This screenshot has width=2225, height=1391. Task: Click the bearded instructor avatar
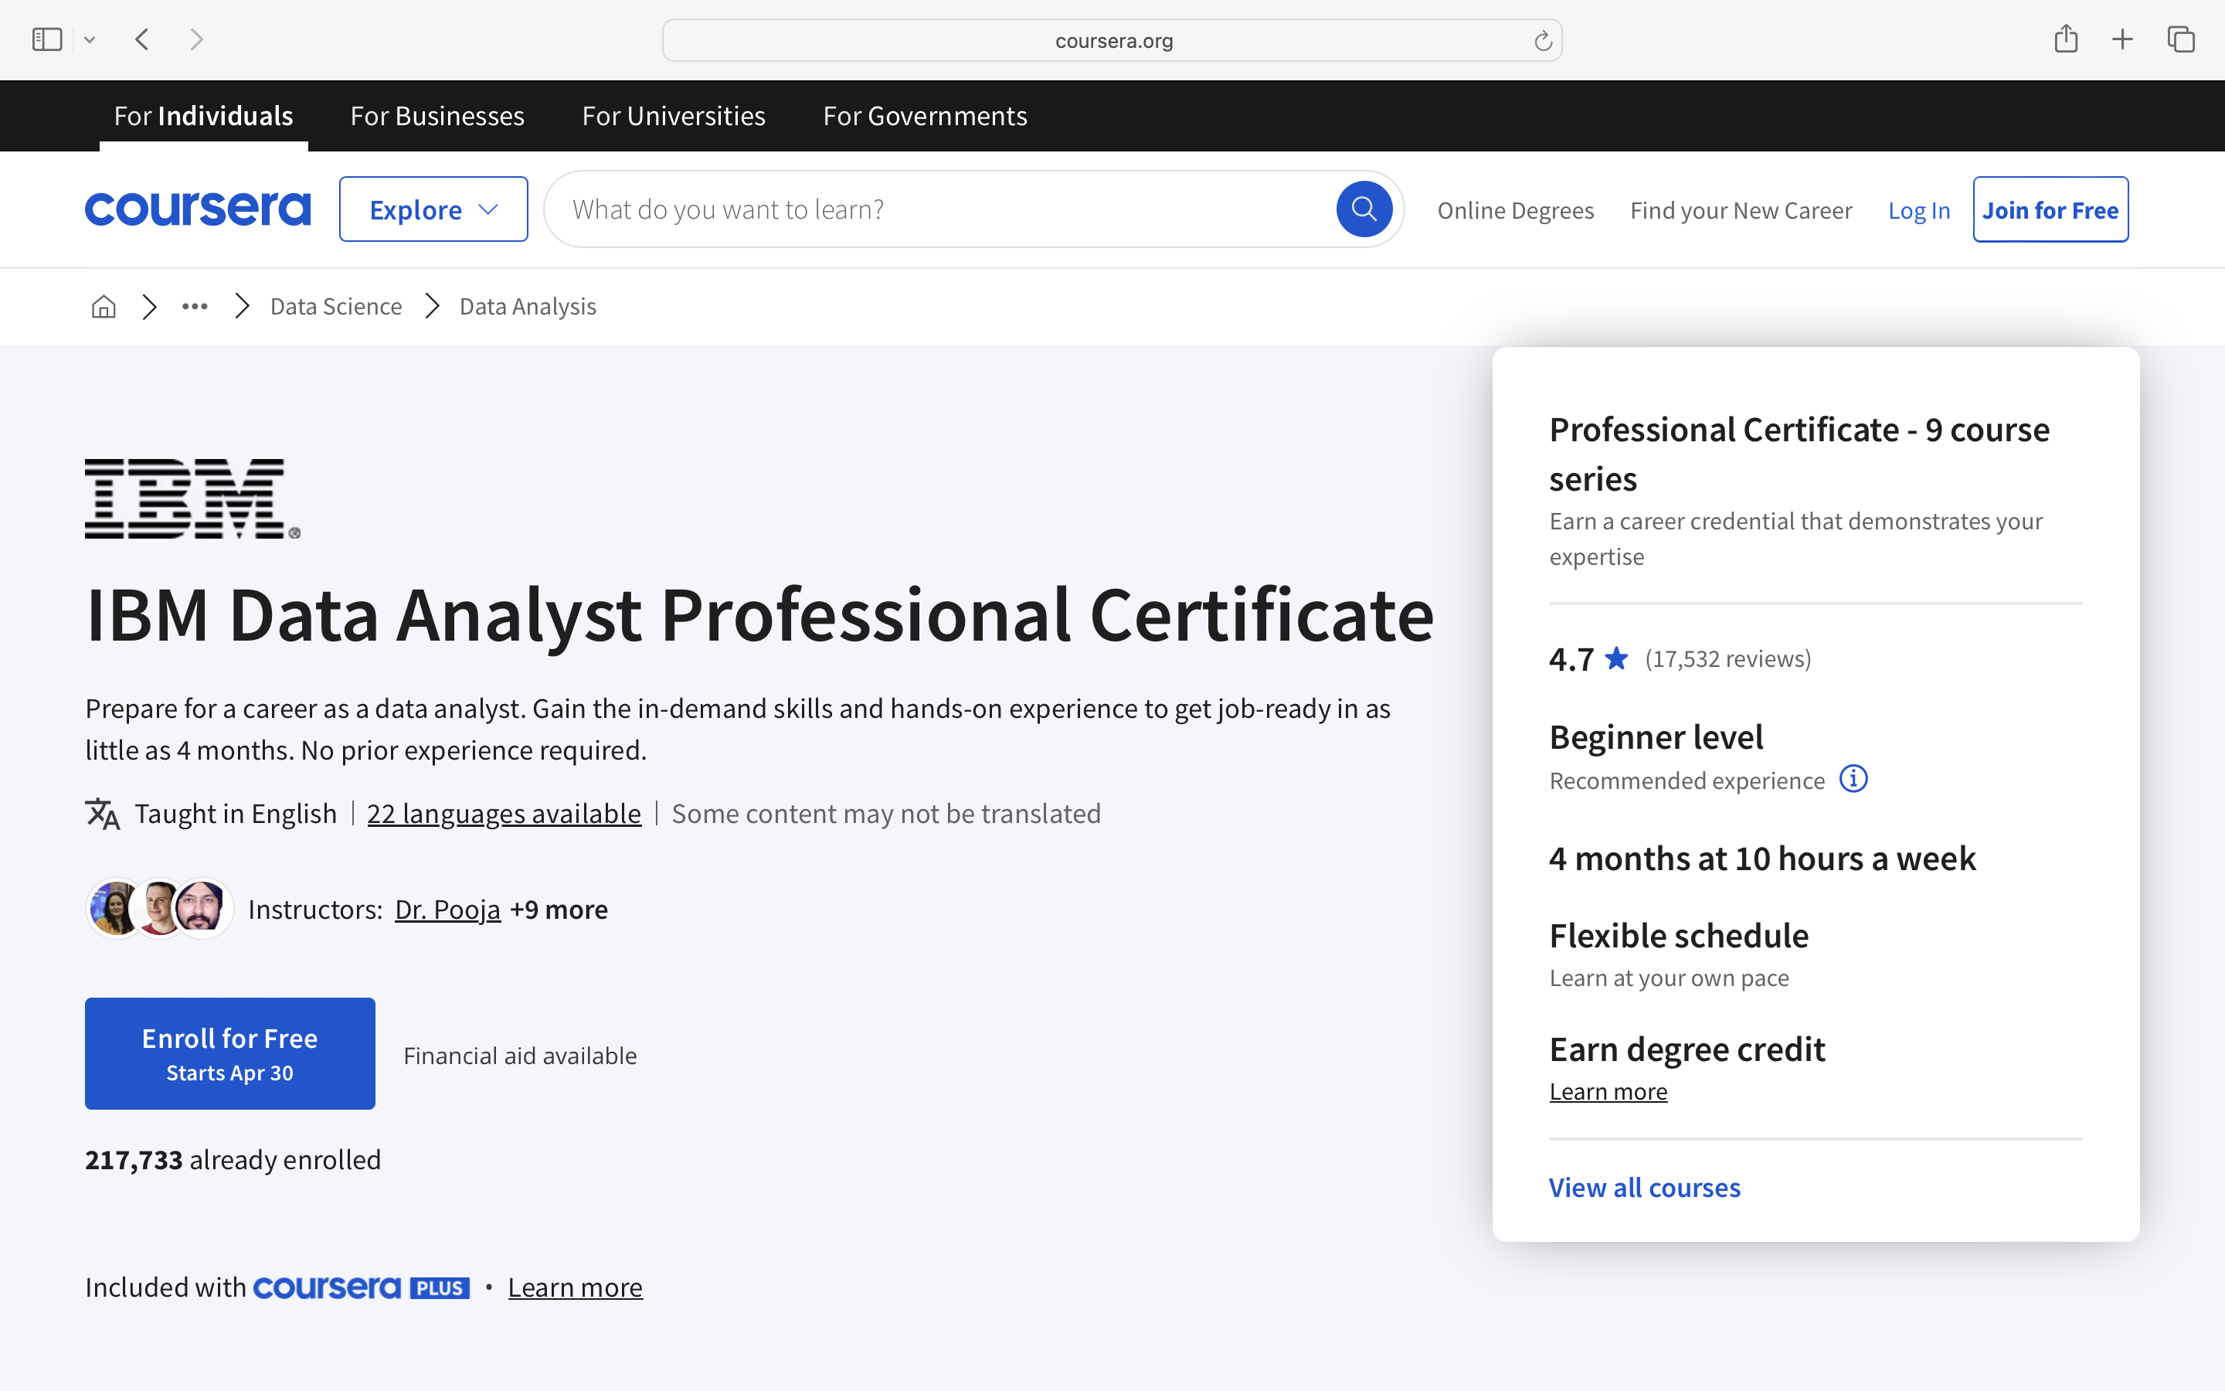click(200, 909)
